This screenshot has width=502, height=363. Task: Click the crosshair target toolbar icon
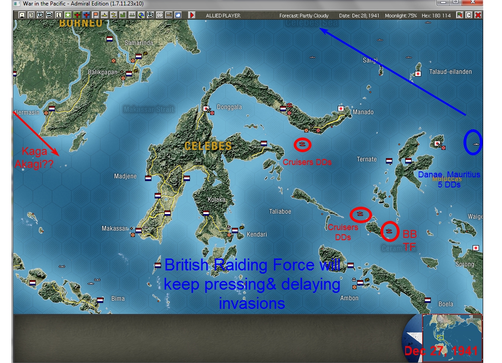pos(150,15)
